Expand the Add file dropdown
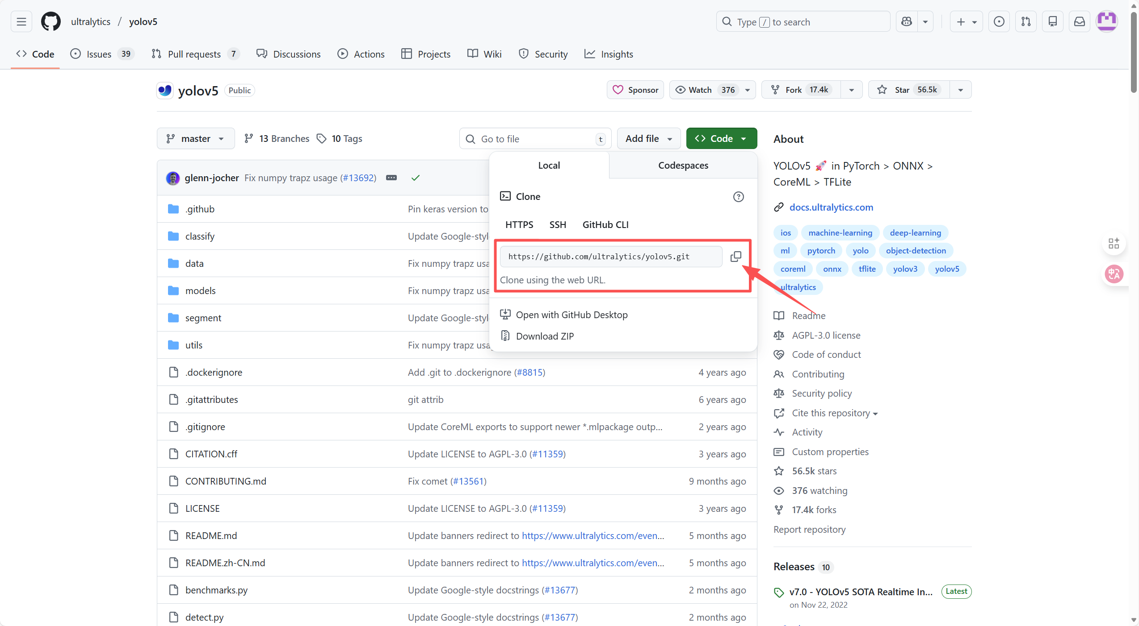The image size is (1139, 626). pyautogui.click(x=648, y=139)
